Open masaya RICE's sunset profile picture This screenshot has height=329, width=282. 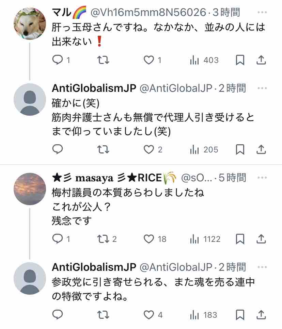pyautogui.click(x=30, y=189)
